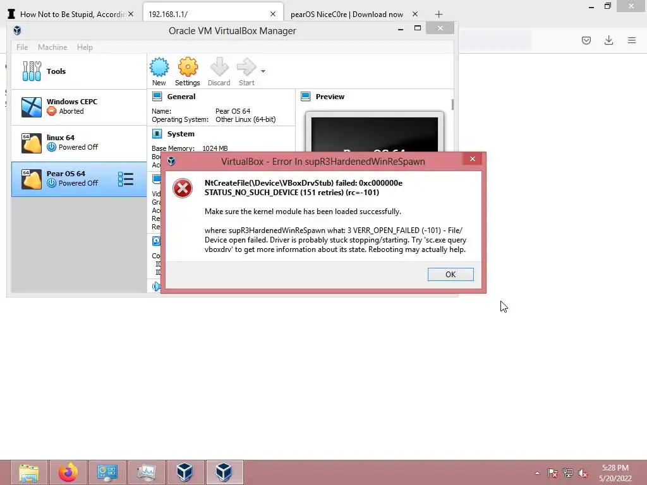Image resolution: width=647 pixels, height=485 pixels.
Task: Select the Pear OS 64 virtual machine
Action: click(79, 179)
